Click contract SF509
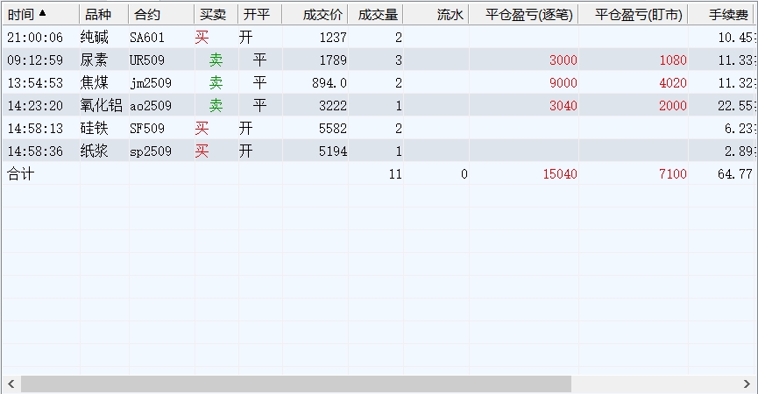 147,128
